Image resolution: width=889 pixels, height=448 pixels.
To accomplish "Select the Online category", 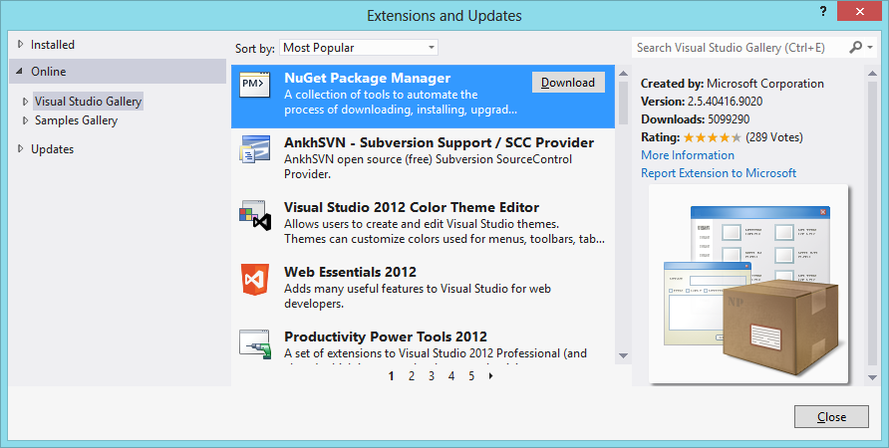I will [x=48, y=72].
